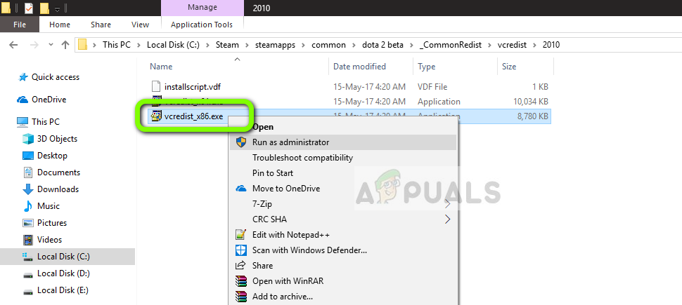Expand chevron after vcredist breadcrumb

click(x=534, y=45)
